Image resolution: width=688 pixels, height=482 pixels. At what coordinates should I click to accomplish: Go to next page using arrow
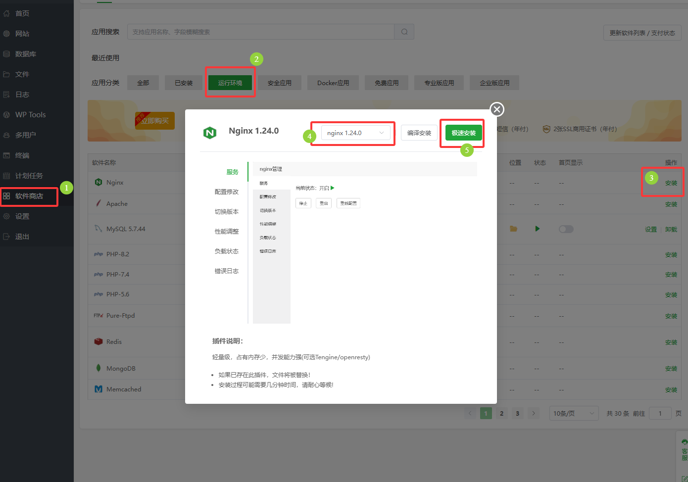(x=533, y=413)
